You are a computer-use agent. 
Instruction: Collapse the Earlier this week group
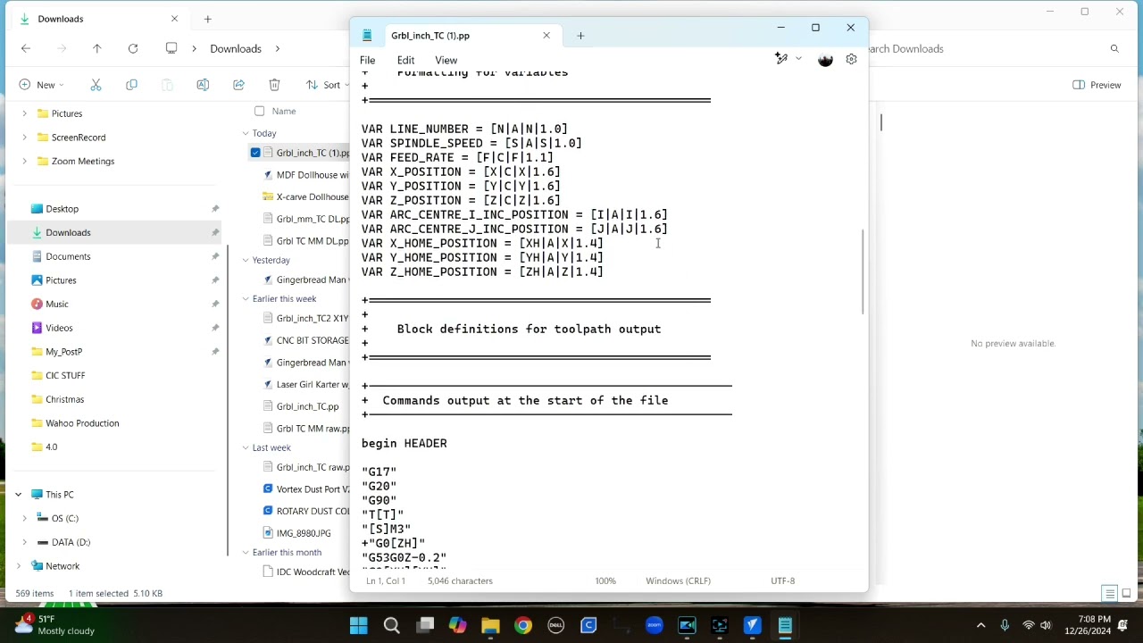click(246, 298)
